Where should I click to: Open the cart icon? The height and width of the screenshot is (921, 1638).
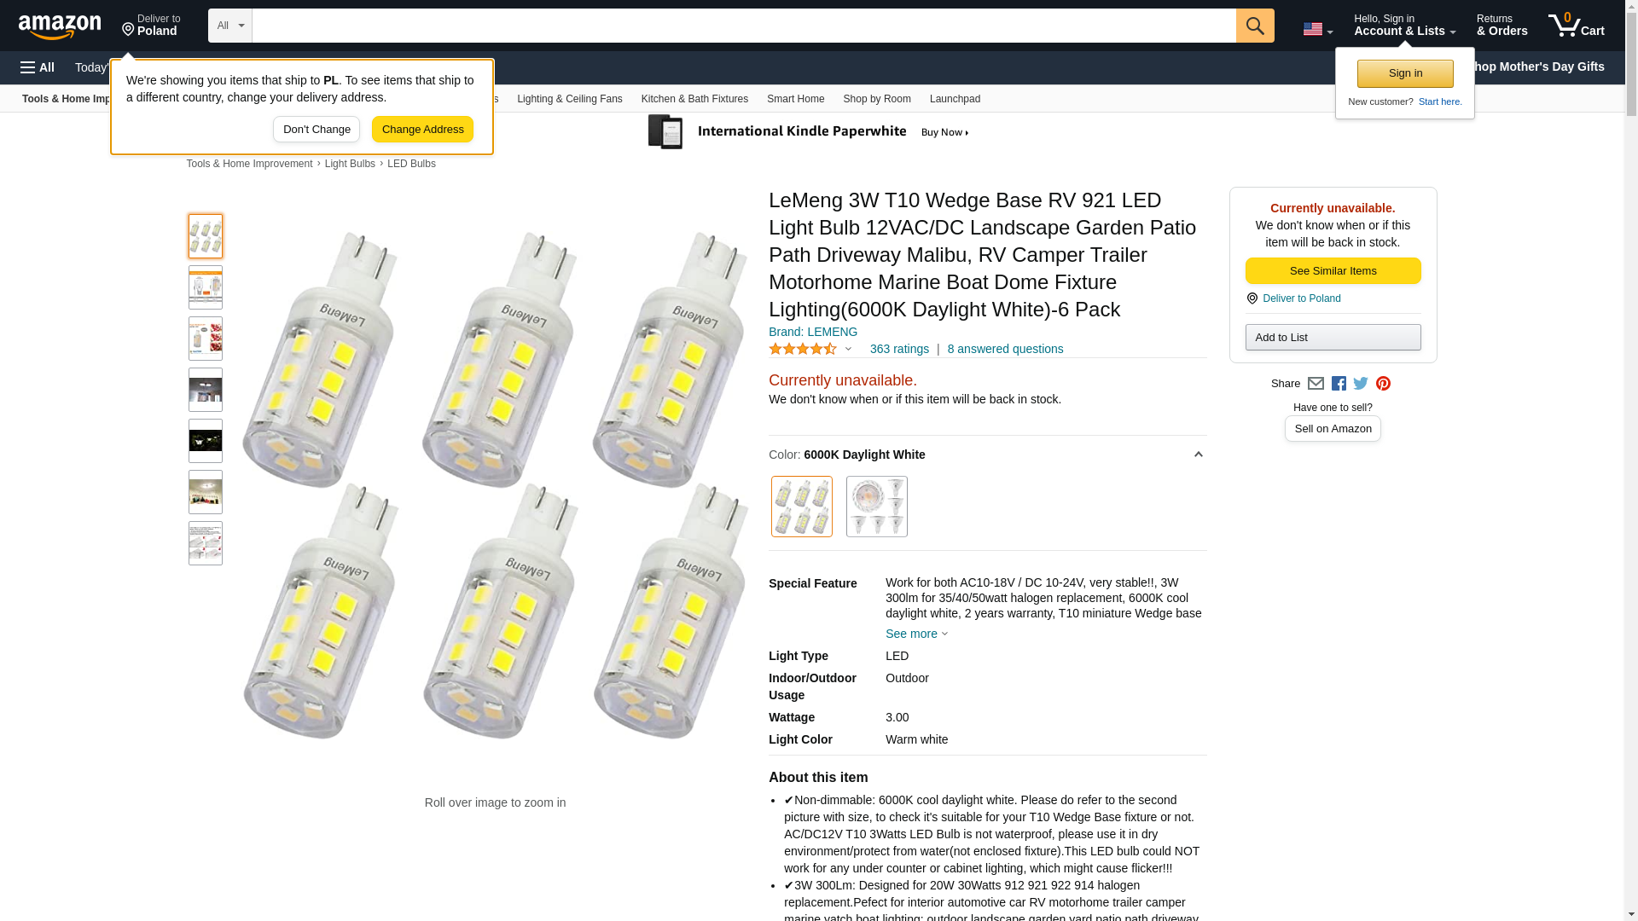pos(1577,26)
